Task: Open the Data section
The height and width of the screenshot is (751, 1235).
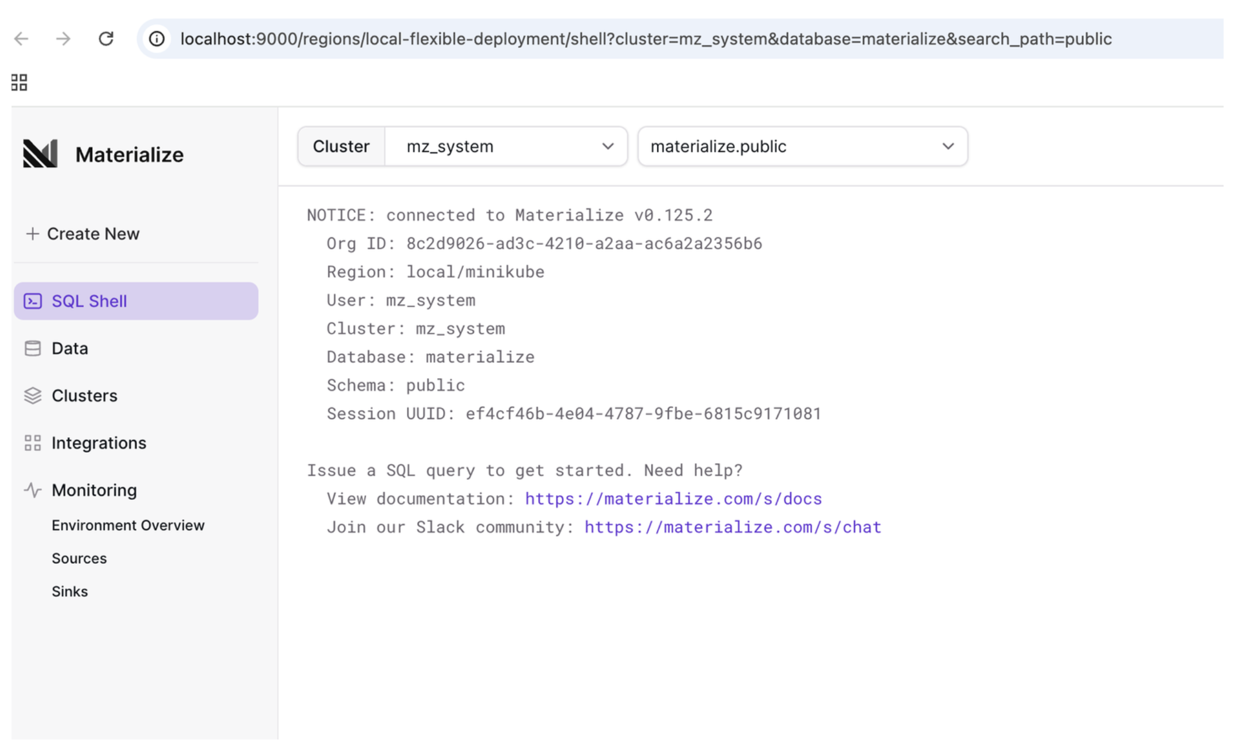Action: point(136,348)
